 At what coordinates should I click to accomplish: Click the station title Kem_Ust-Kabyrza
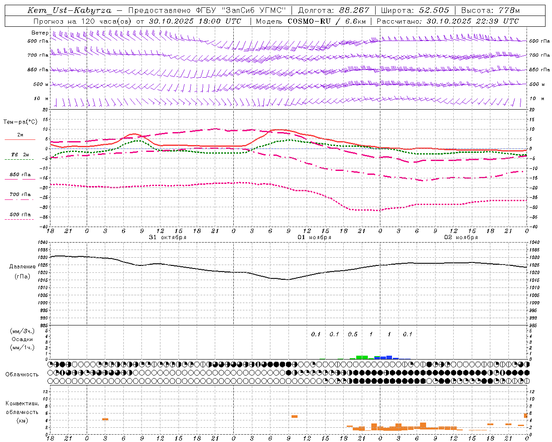coord(69,10)
